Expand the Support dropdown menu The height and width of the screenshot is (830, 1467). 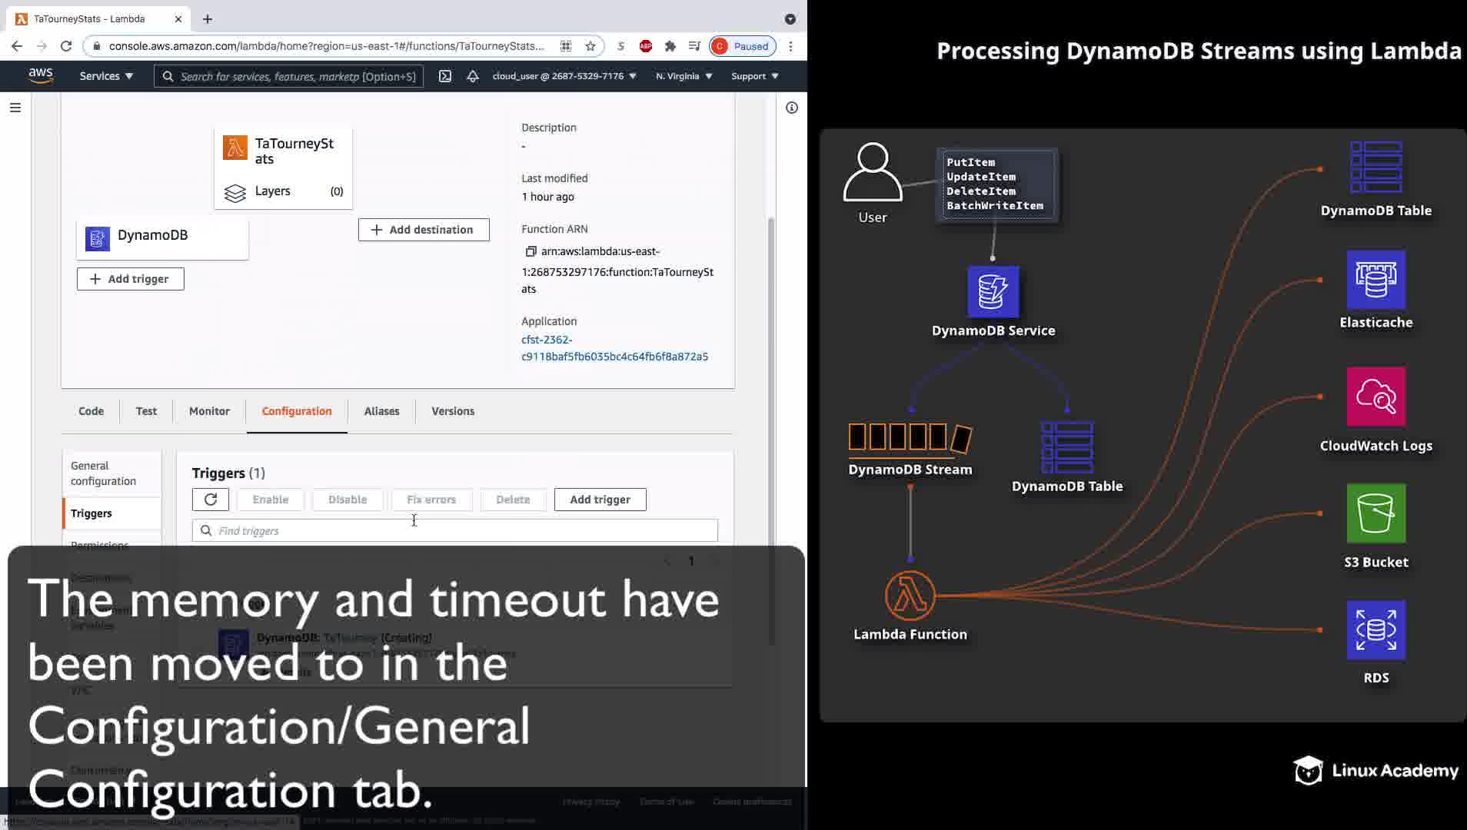point(755,76)
